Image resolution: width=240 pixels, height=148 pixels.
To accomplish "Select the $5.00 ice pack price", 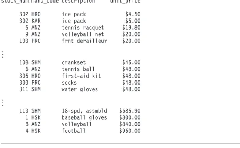I will click(x=133, y=21).
